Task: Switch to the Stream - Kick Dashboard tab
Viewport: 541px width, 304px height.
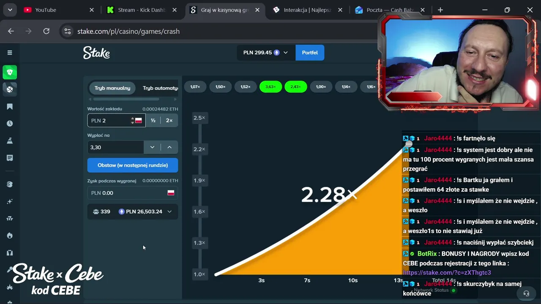Action: pyautogui.click(x=142, y=10)
